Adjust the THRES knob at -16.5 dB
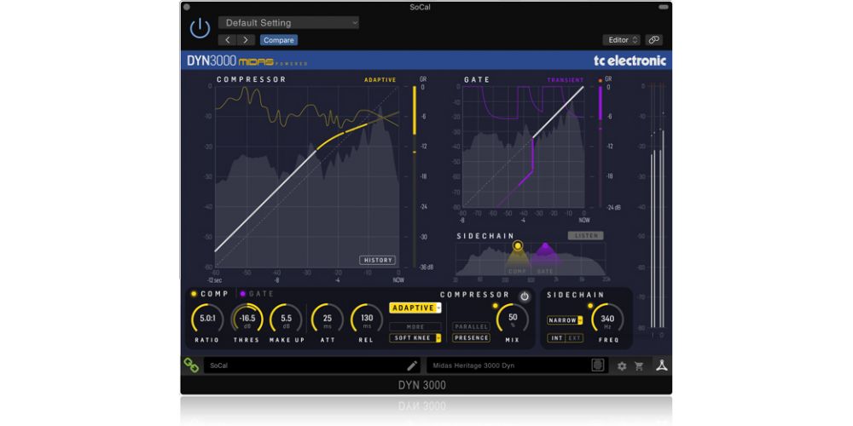853x426 pixels. pos(247,319)
